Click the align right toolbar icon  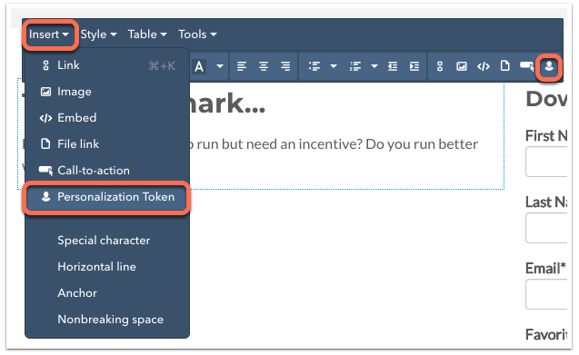(285, 66)
